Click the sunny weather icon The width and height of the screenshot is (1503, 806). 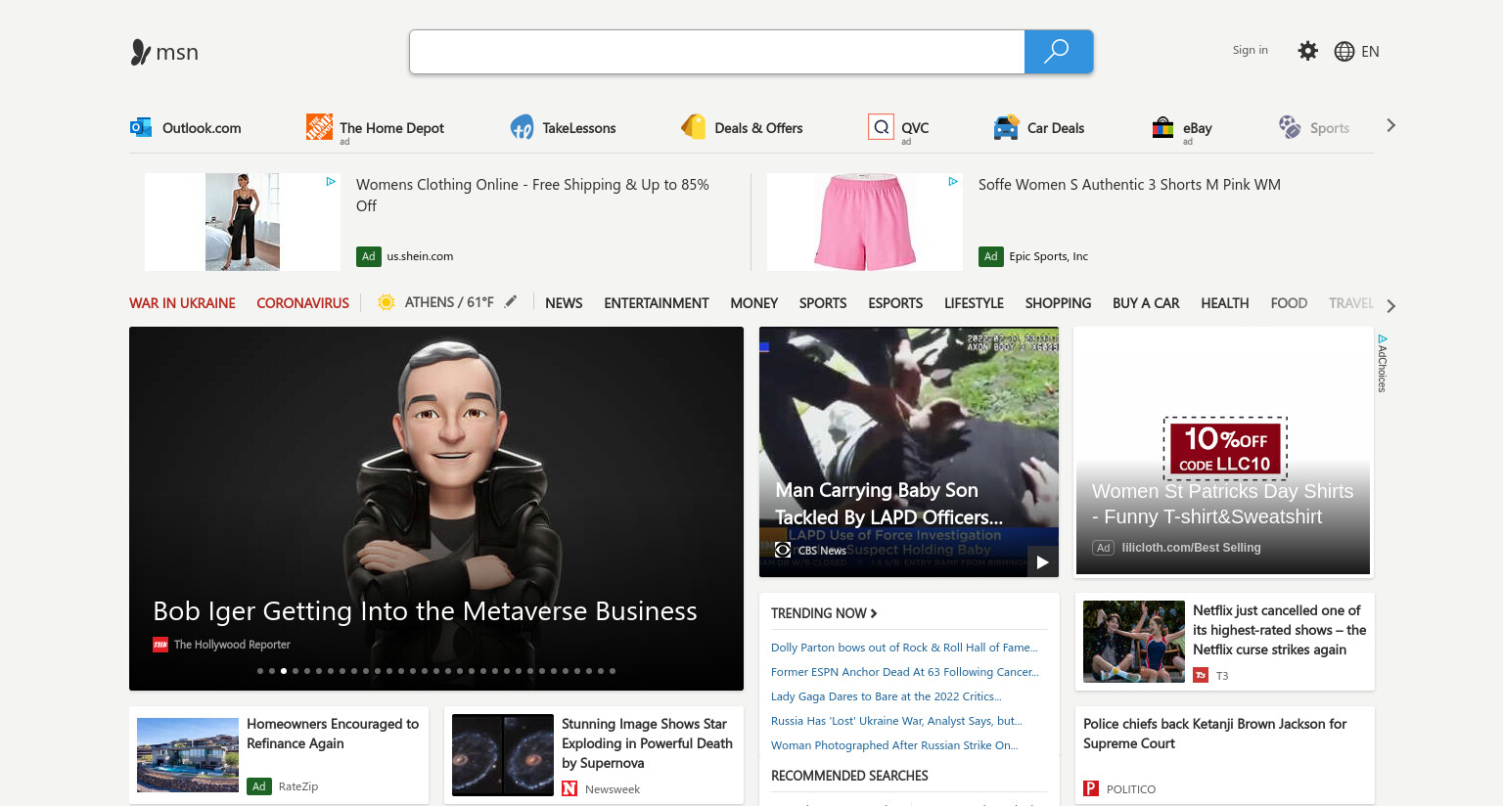pyautogui.click(x=387, y=302)
